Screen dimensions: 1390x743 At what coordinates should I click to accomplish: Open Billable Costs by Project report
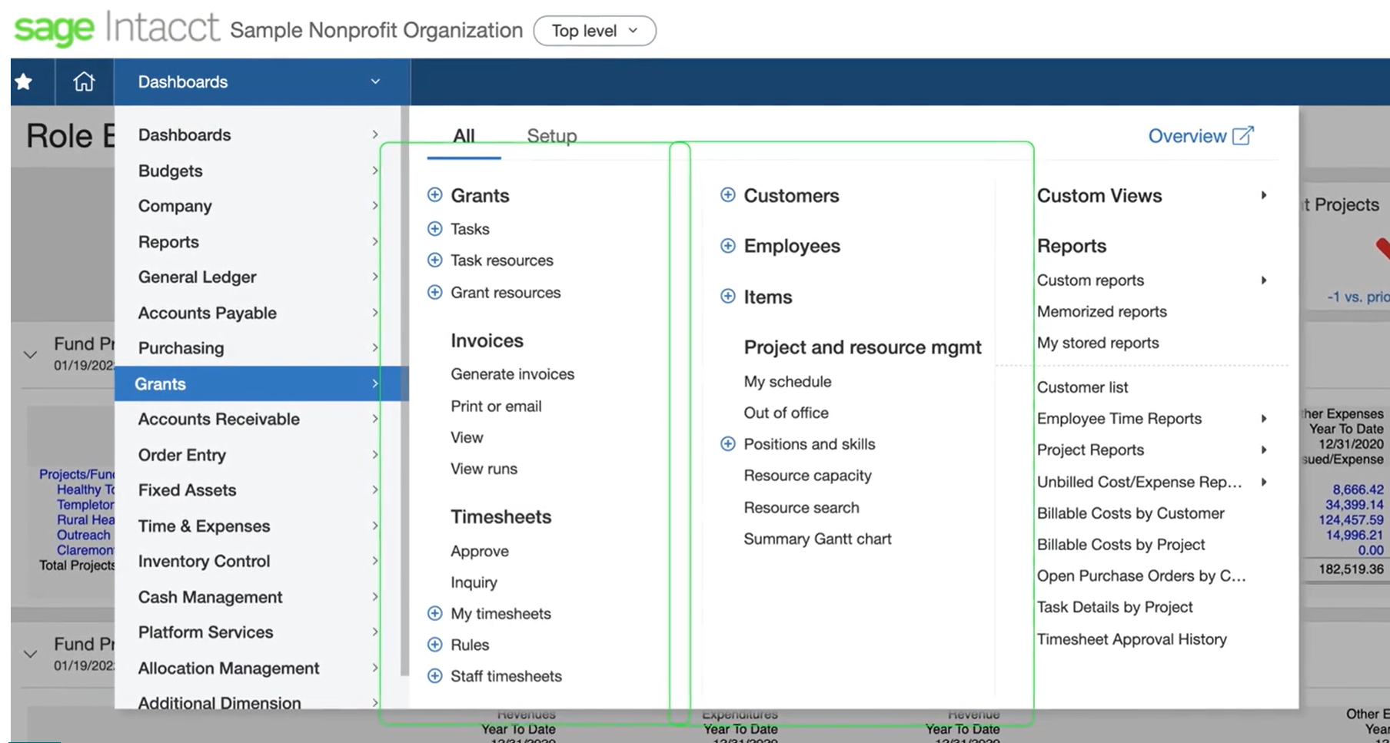[x=1121, y=545]
